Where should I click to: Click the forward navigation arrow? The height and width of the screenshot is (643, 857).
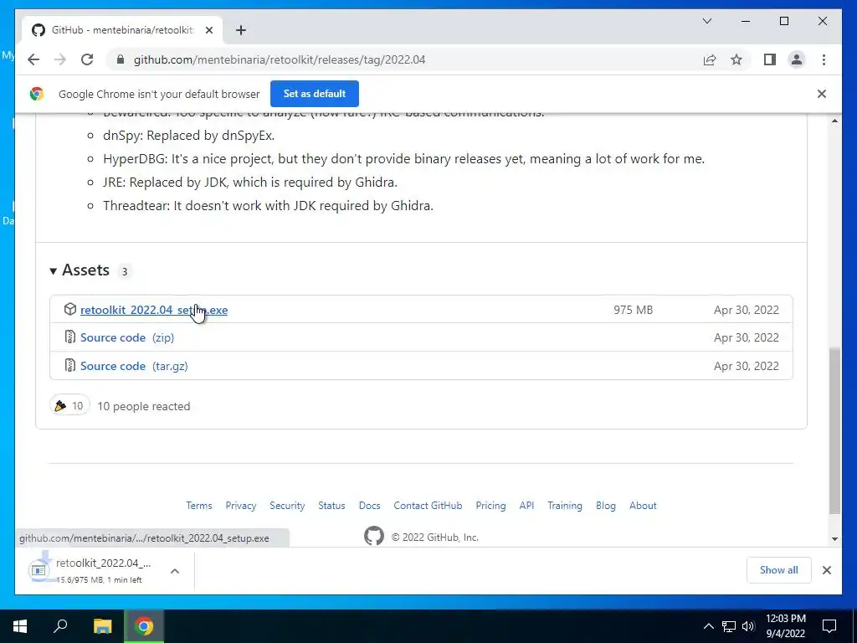60,59
